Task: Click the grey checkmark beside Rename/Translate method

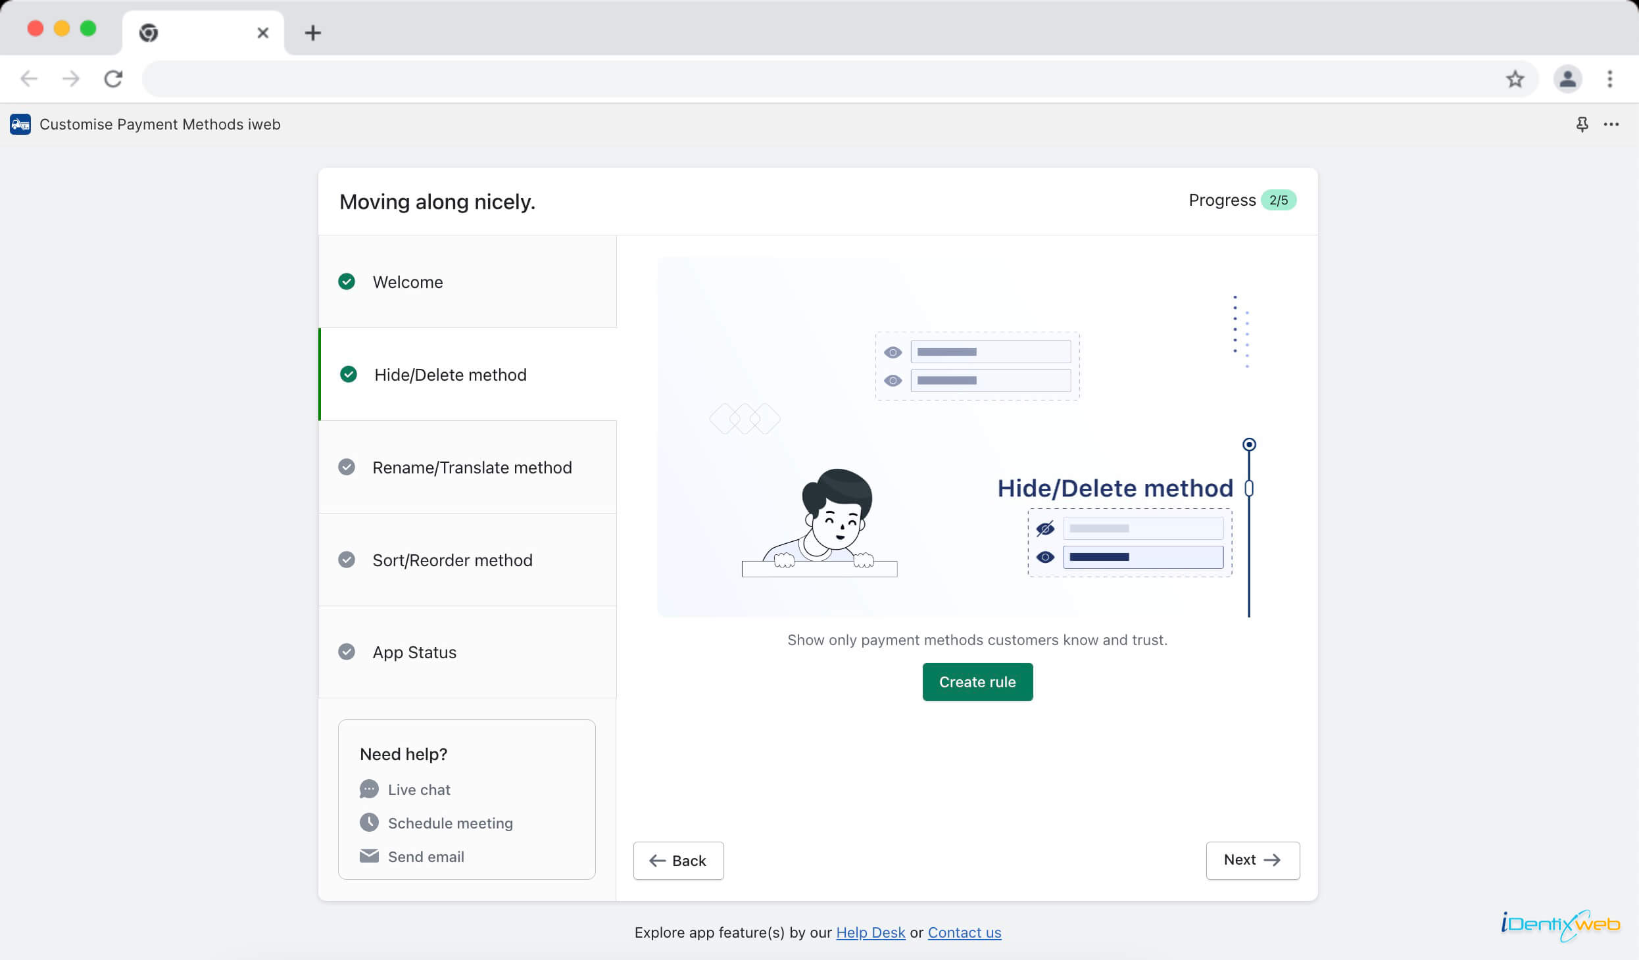Action: click(347, 467)
